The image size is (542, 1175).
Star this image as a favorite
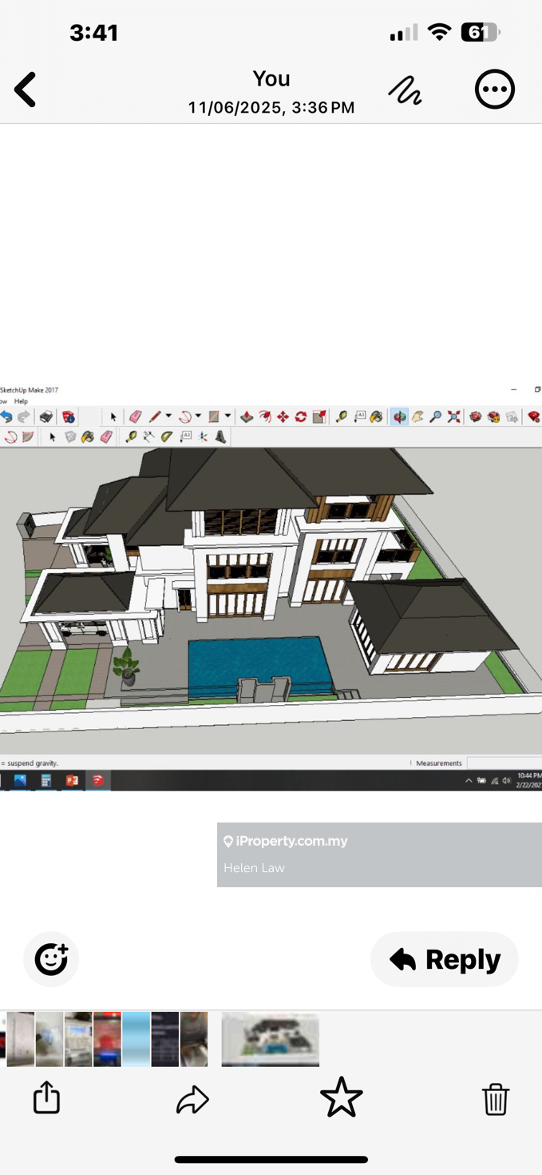pos(341,1097)
